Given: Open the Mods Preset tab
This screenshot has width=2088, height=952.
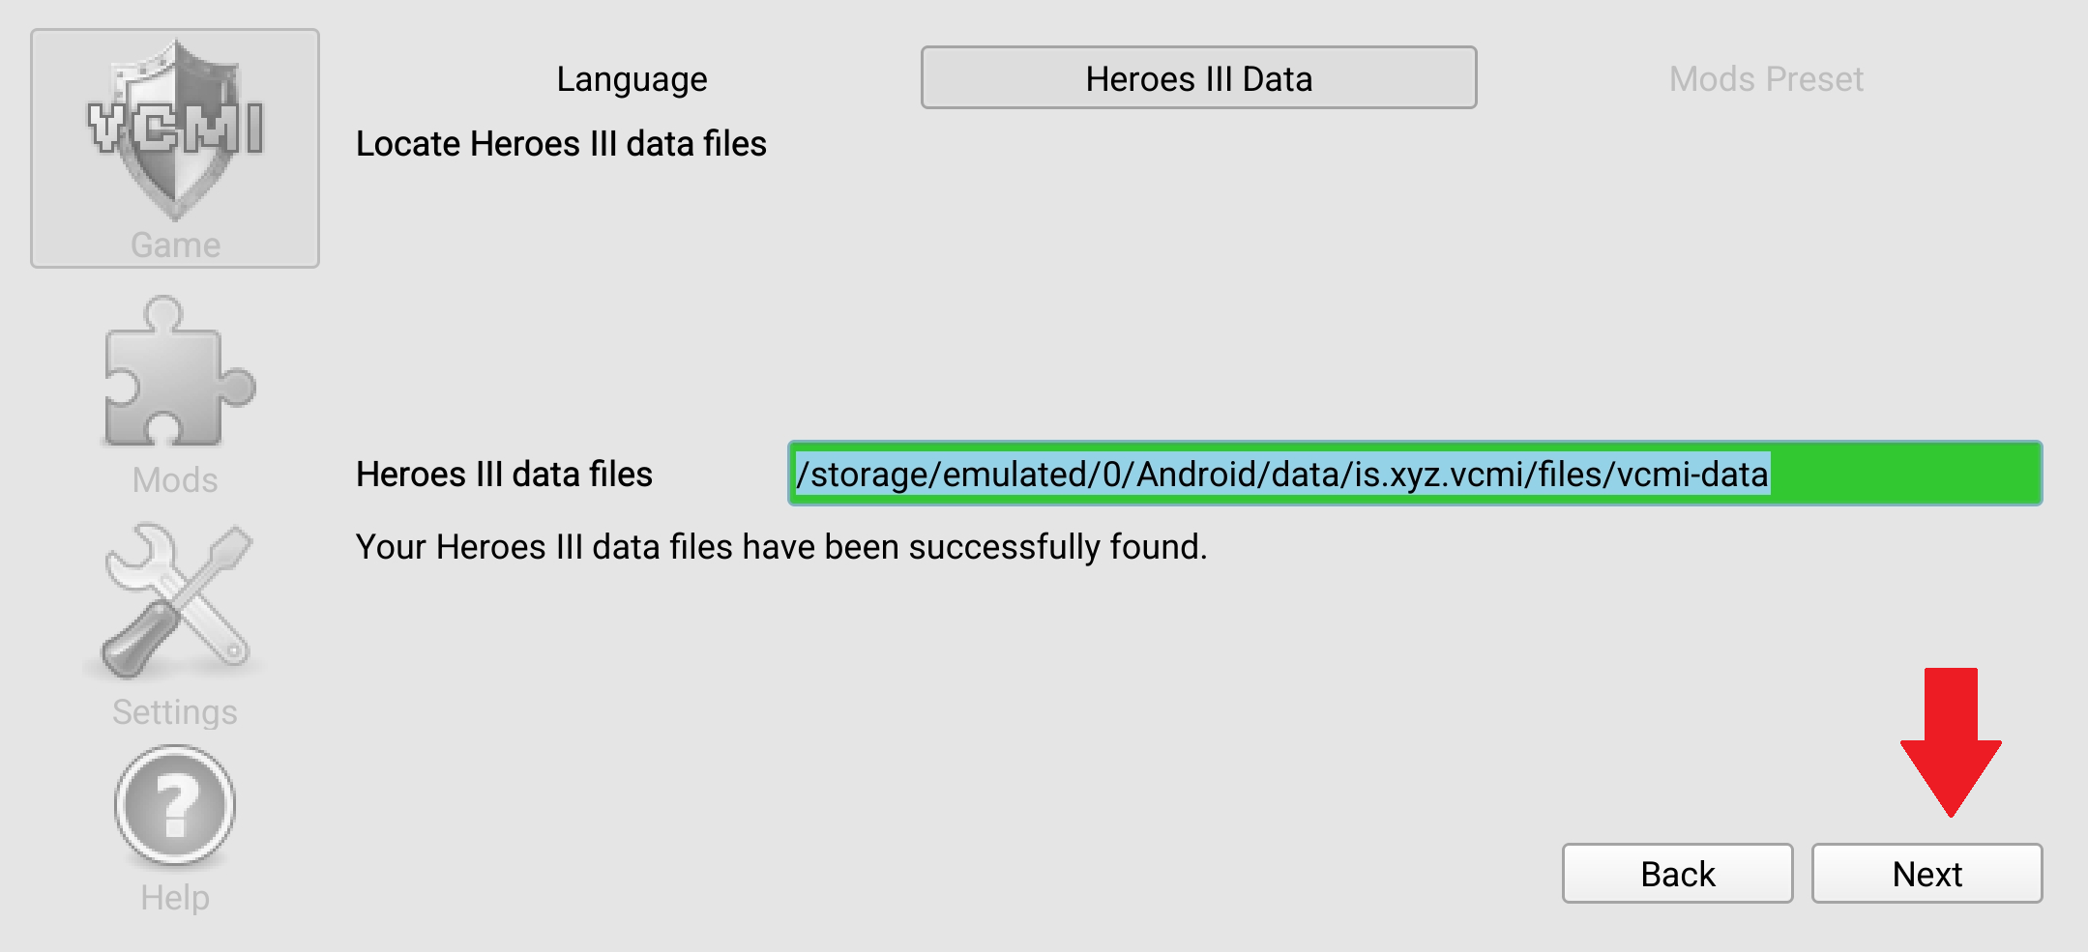Looking at the screenshot, I should click(1765, 79).
